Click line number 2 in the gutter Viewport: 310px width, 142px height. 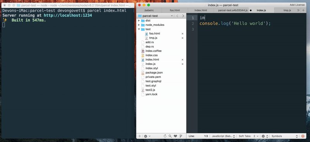[x=193, y=24]
